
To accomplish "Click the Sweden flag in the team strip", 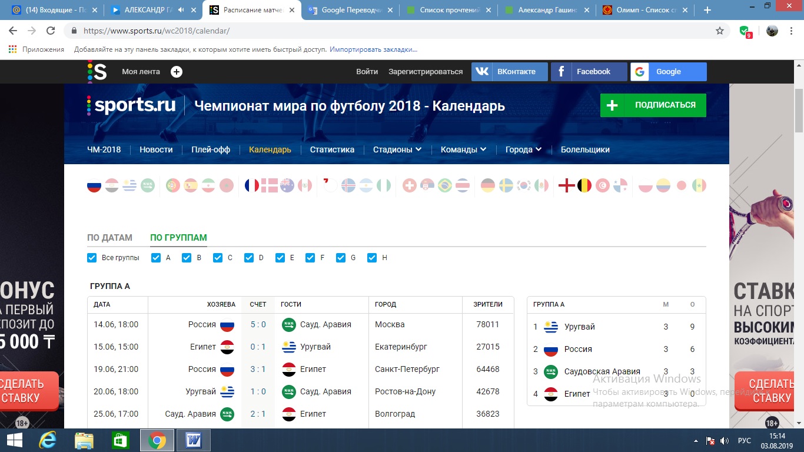I will click(506, 186).
